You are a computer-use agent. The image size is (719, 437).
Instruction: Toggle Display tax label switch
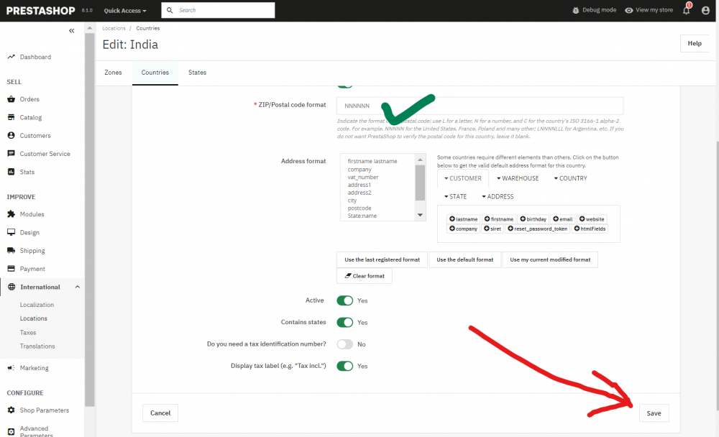point(345,366)
